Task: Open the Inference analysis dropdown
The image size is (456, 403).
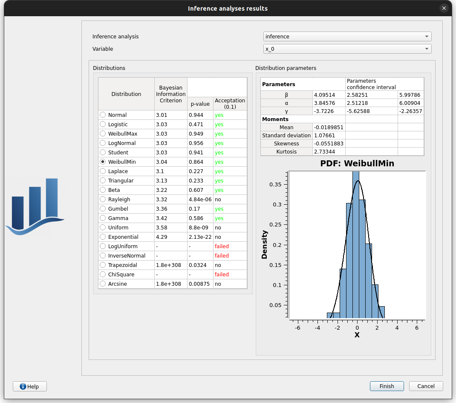Action: [x=347, y=37]
